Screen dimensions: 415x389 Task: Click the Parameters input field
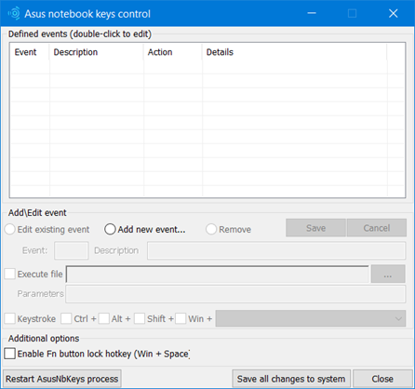point(235,294)
